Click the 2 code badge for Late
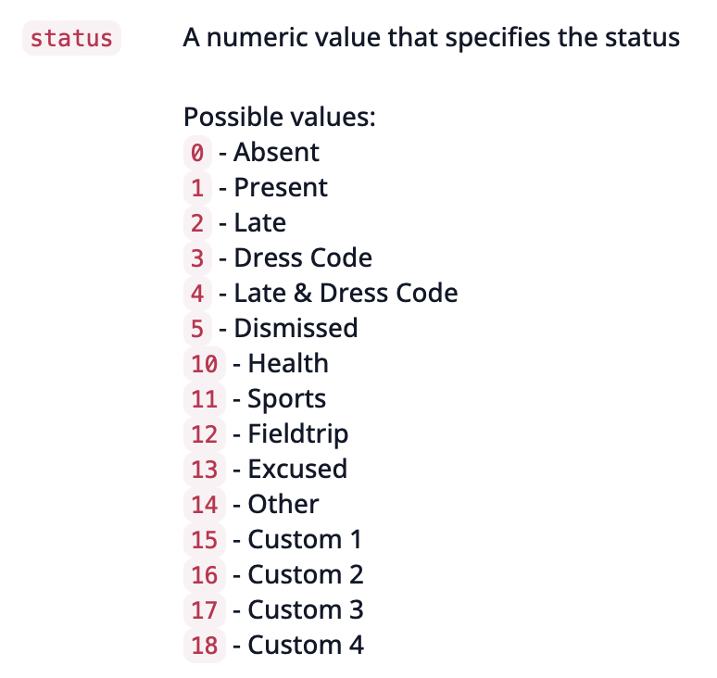Screen dimensions: 717x678 (197, 223)
